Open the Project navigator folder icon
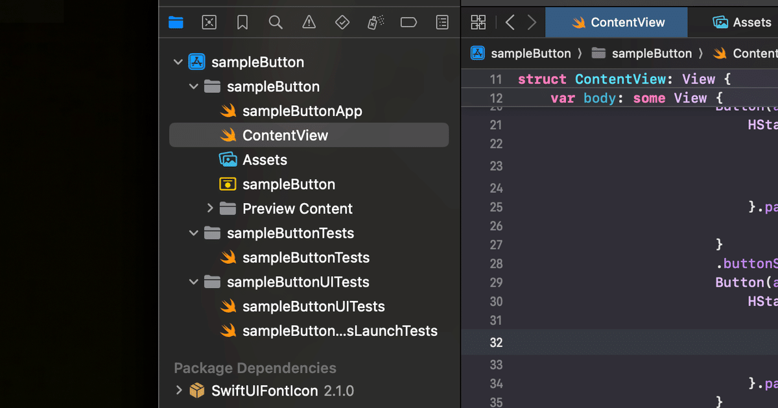 tap(176, 23)
